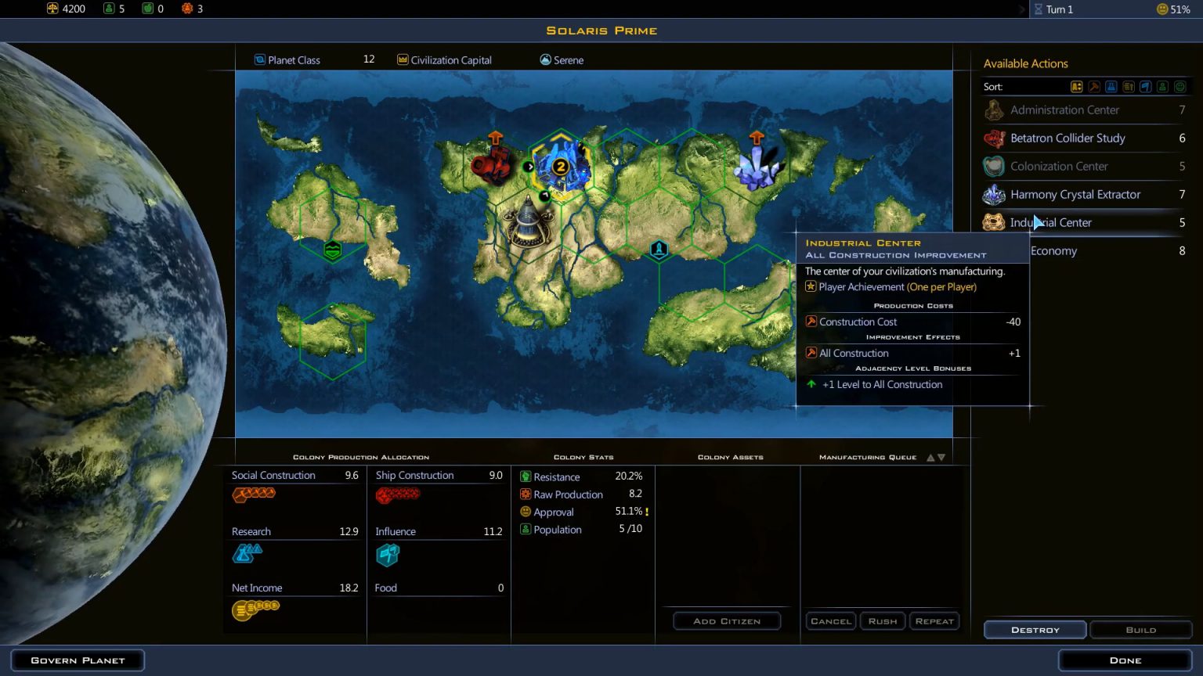
Task: Select Administration Center improvement icon
Action: pyautogui.click(x=994, y=110)
